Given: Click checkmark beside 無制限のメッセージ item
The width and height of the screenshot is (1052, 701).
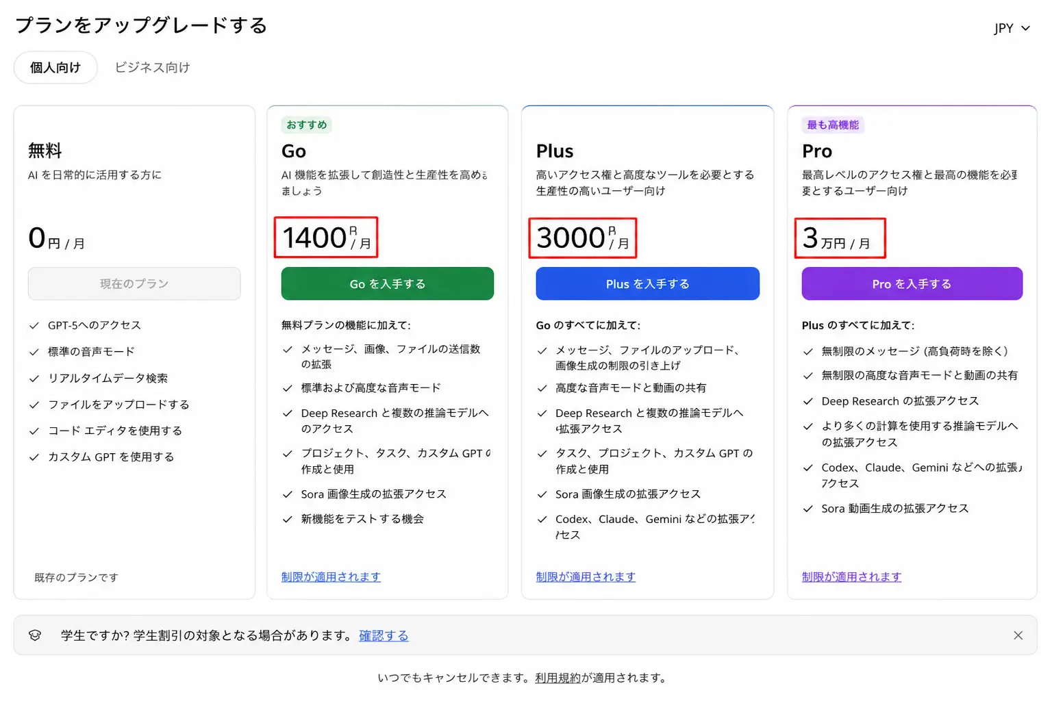Looking at the screenshot, I should click(808, 352).
